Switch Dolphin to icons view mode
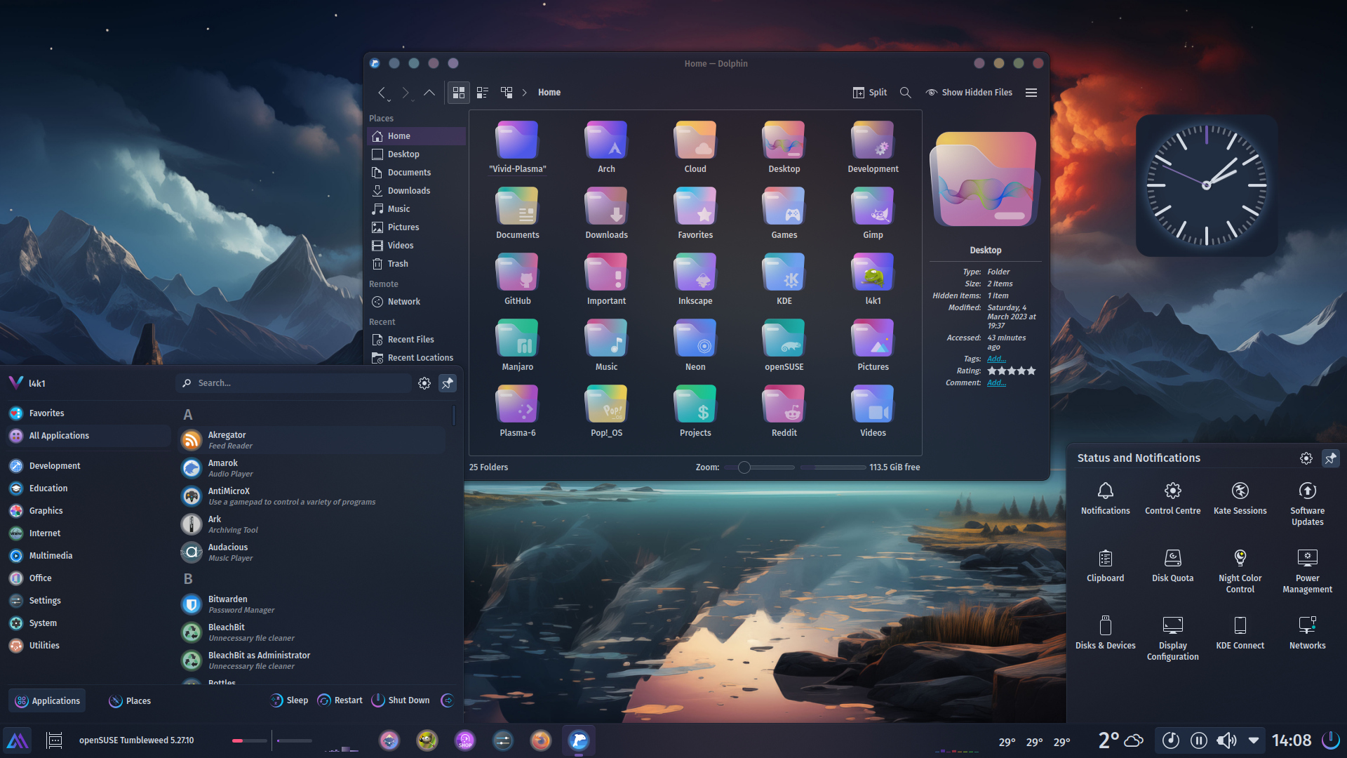Screen dimensions: 1347x758 pyautogui.click(x=459, y=93)
